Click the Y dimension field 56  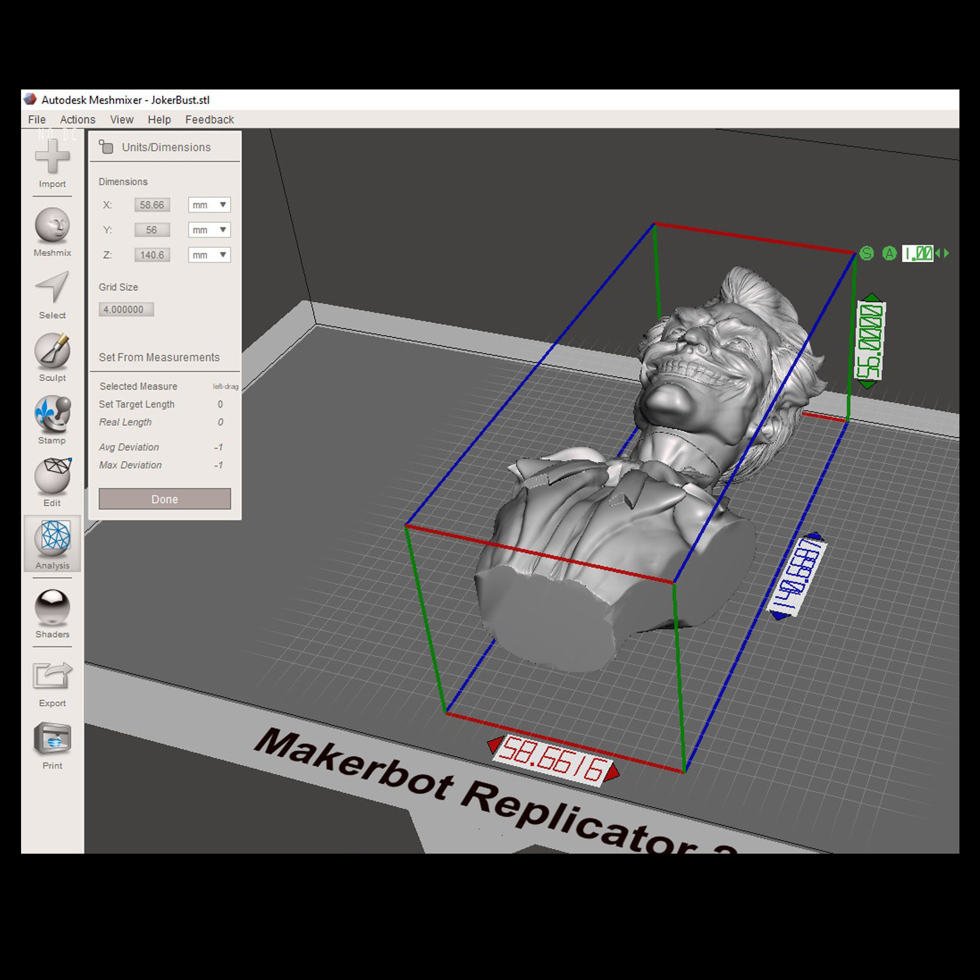152,230
